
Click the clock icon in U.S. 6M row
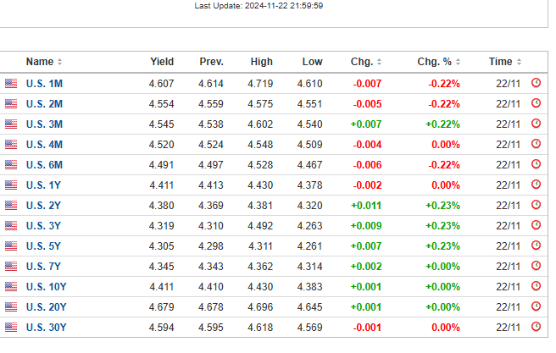pos(536,164)
